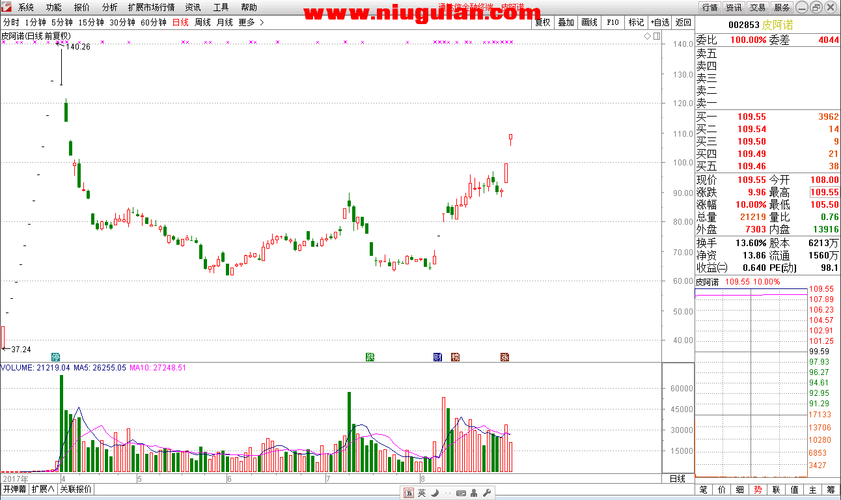The width and height of the screenshot is (841, 500).
Task: Switch to 分时 intraday chart
Action: (x=11, y=22)
